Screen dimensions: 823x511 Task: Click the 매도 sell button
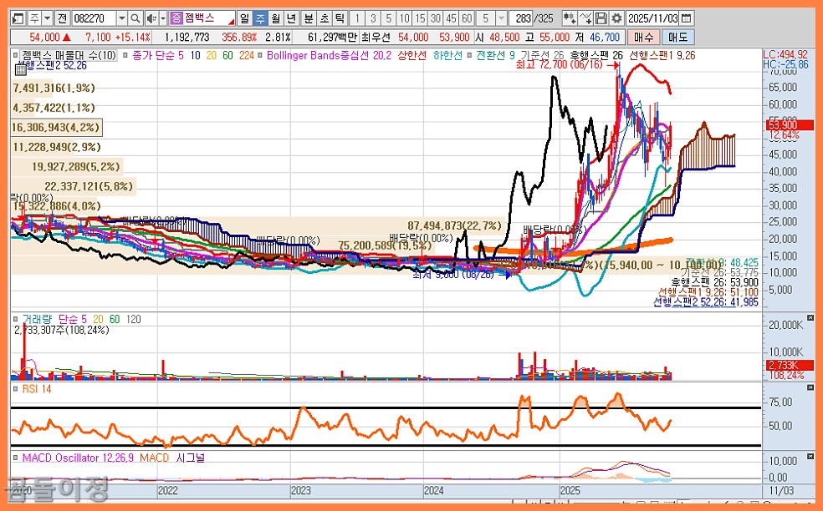point(677,38)
